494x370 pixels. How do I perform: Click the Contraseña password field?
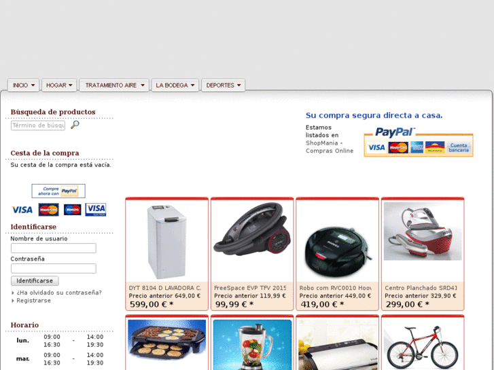coord(54,268)
